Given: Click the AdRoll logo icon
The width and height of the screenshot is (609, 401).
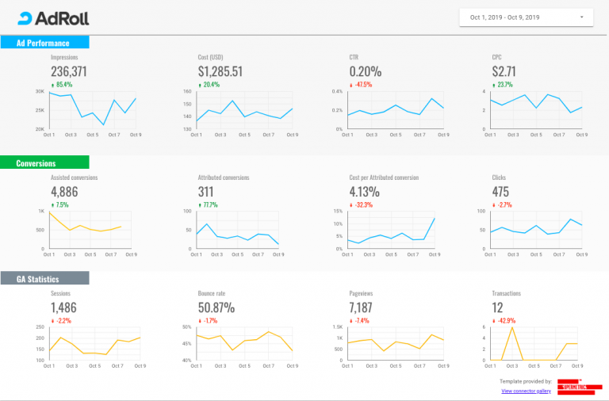Looking at the screenshot, I should [x=25, y=19].
